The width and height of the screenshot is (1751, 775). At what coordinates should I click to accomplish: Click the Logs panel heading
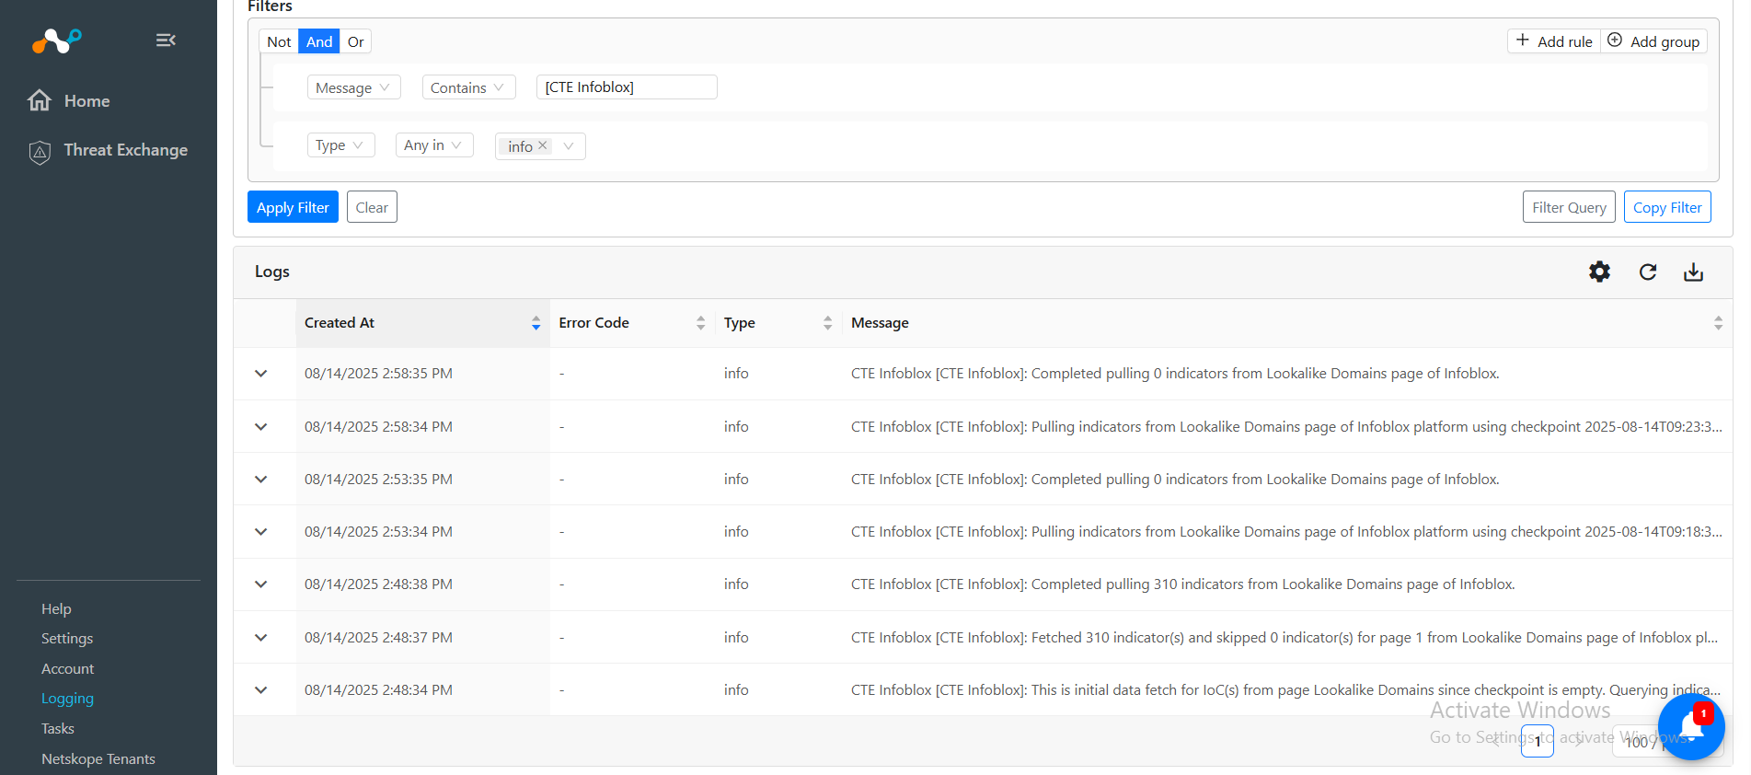[x=272, y=272]
